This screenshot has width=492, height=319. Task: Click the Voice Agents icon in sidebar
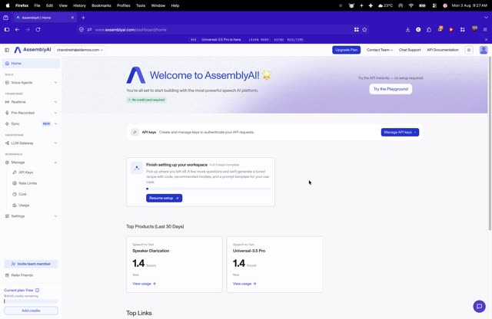point(7,83)
